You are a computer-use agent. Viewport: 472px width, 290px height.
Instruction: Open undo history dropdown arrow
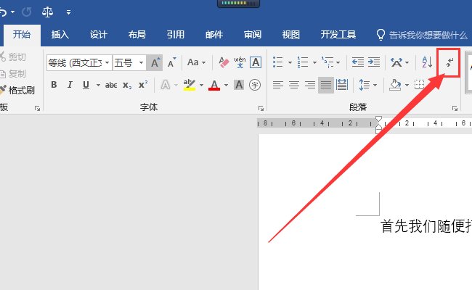click(x=12, y=12)
